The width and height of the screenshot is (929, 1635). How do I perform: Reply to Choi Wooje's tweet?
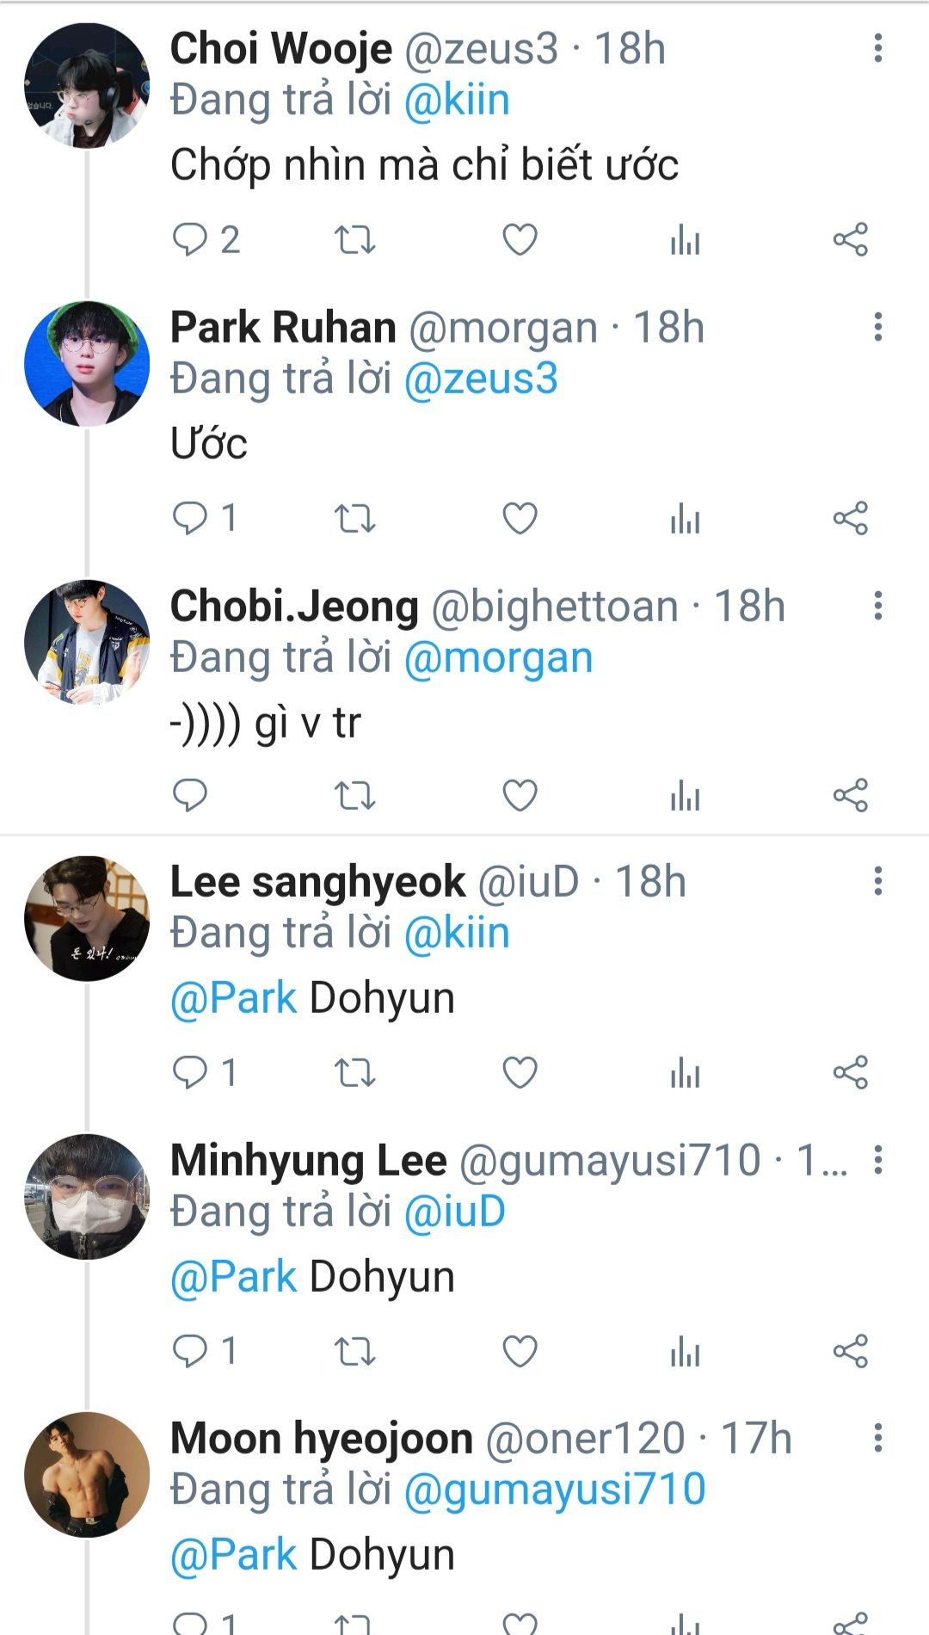[189, 239]
